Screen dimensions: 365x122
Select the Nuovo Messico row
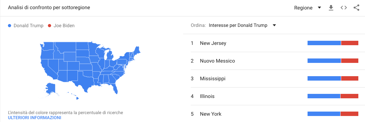[x=274, y=61]
